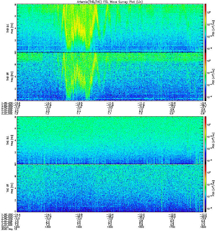Click inside the THC B⊥ spectrogram panel

110,140
